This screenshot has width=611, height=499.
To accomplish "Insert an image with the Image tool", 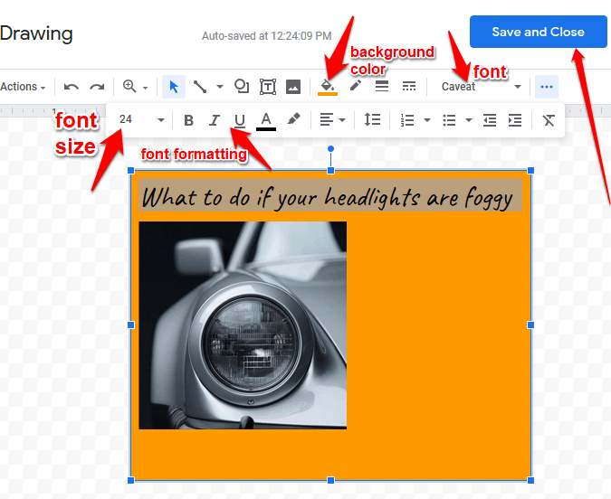I will pyautogui.click(x=293, y=87).
